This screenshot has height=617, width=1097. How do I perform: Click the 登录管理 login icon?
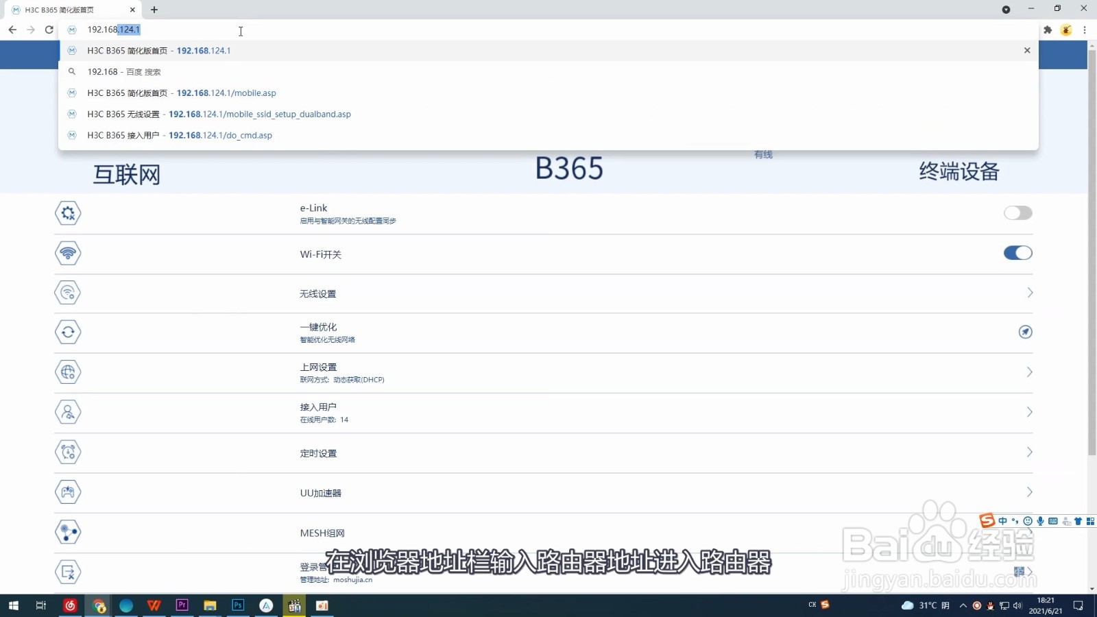[x=68, y=572]
